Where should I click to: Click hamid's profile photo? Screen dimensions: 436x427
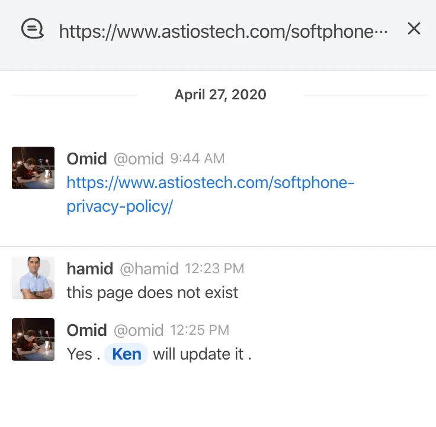click(33, 278)
